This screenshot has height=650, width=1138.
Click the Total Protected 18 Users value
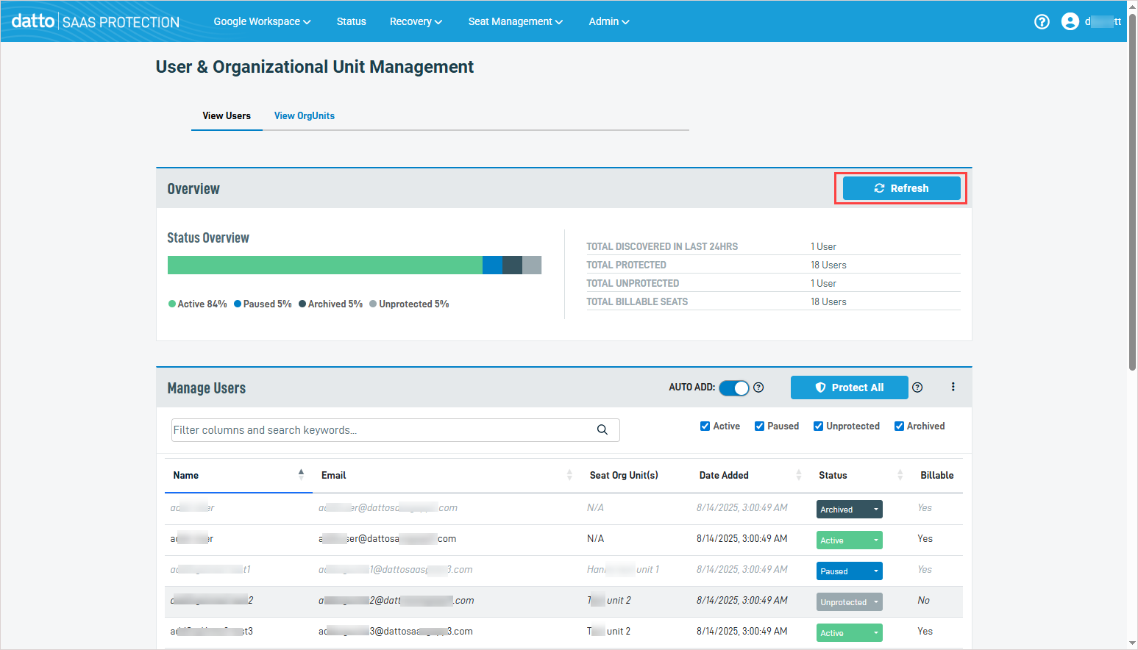tap(828, 265)
